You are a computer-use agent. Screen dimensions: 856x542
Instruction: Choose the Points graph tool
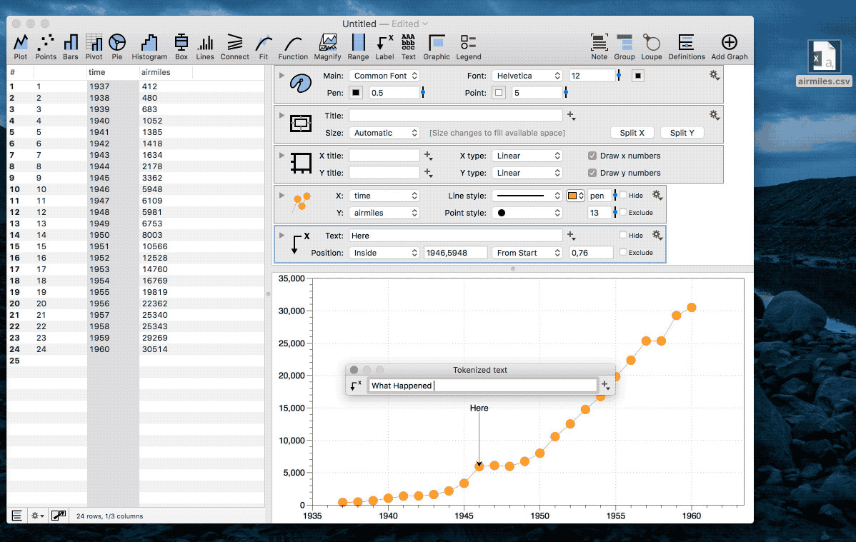click(46, 47)
